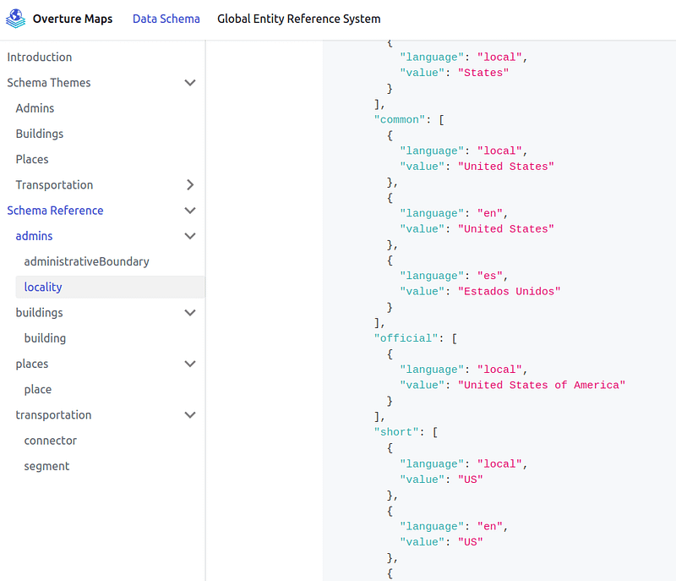Open Global Entity Reference System tab
Screen dimensions: 676x581
click(x=299, y=19)
